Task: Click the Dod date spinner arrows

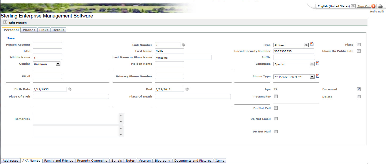Action: coord(187,89)
